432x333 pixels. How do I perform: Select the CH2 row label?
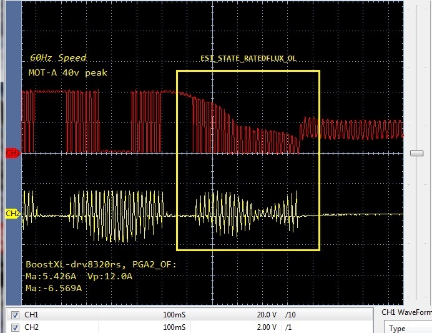(31, 327)
